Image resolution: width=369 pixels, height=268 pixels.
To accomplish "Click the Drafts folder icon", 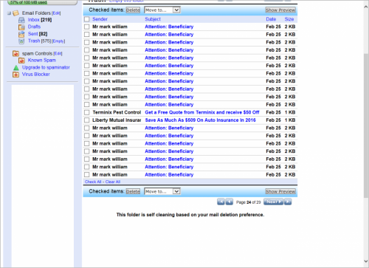I will [x=21, y=27].
